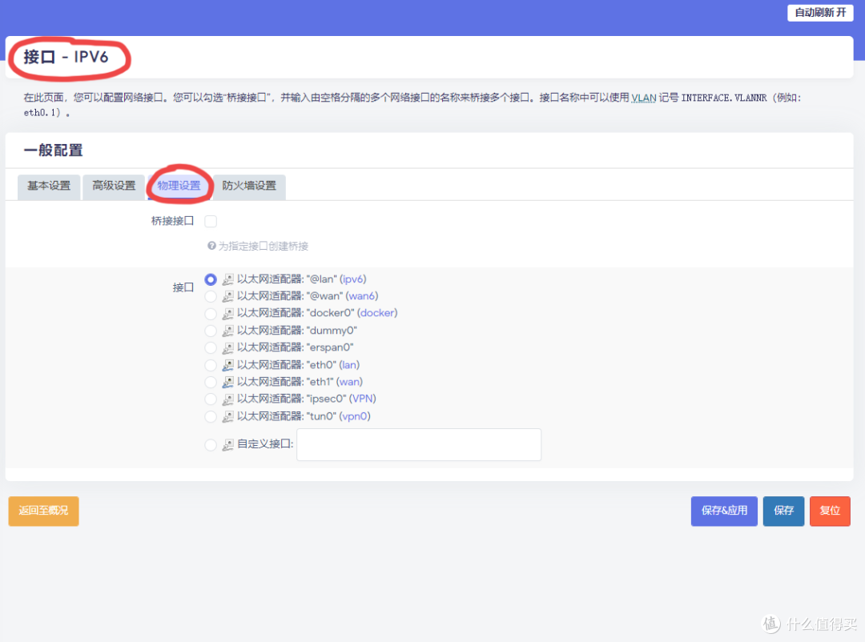Viewport: 865px width, 642px height.
Task: Switch to the 基本设置 tab
Action: [x=48, y=187]
